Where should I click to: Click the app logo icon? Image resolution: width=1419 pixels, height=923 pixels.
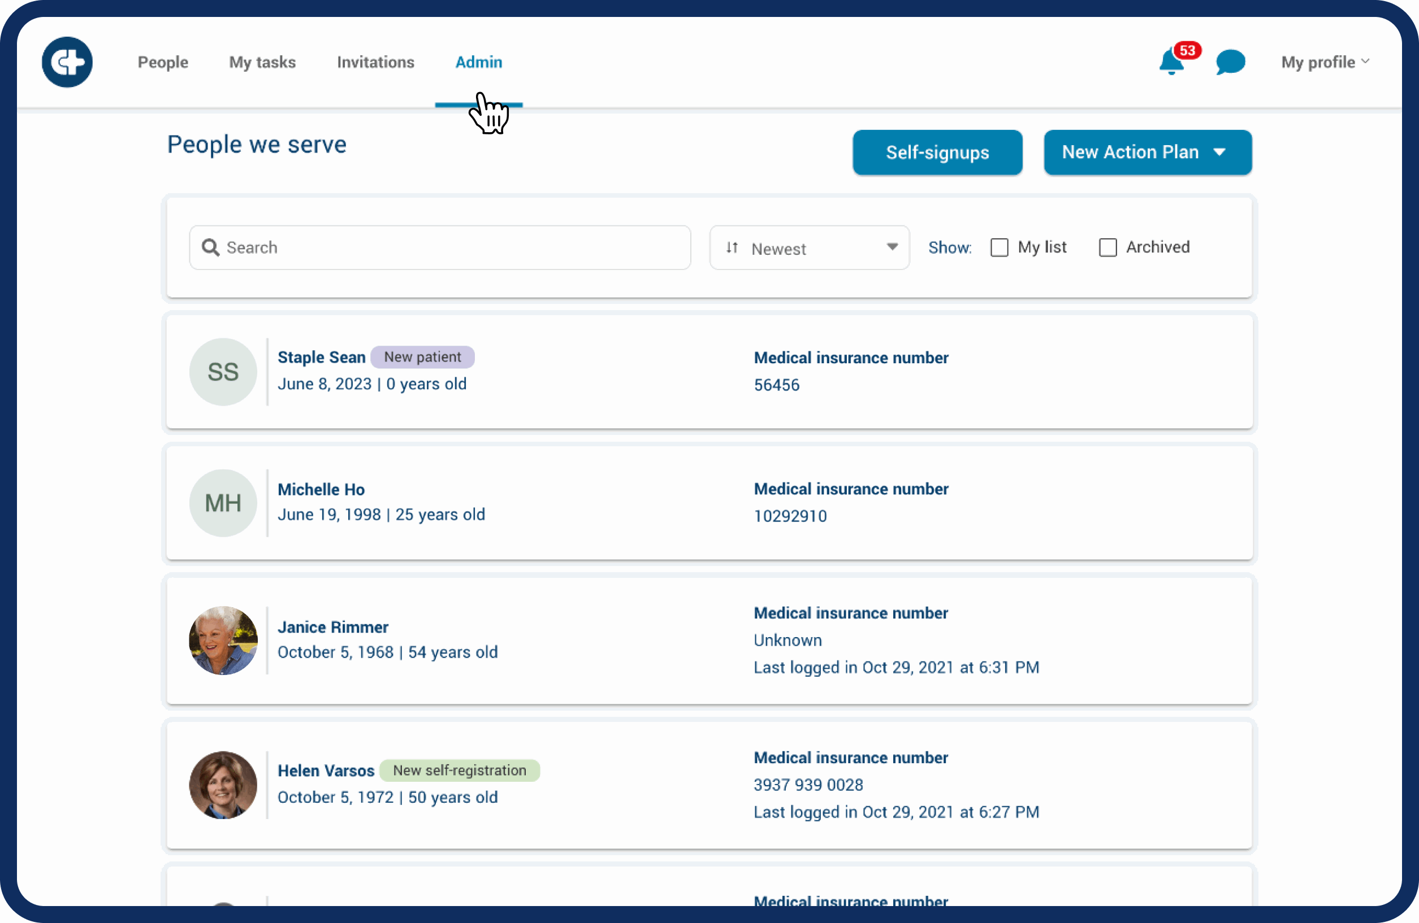click(67, 62)
